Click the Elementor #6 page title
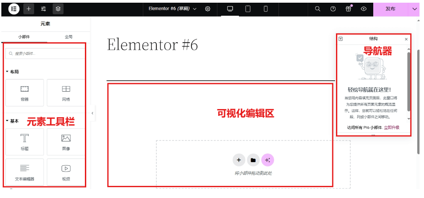The image size is (424, 198). 153,44
